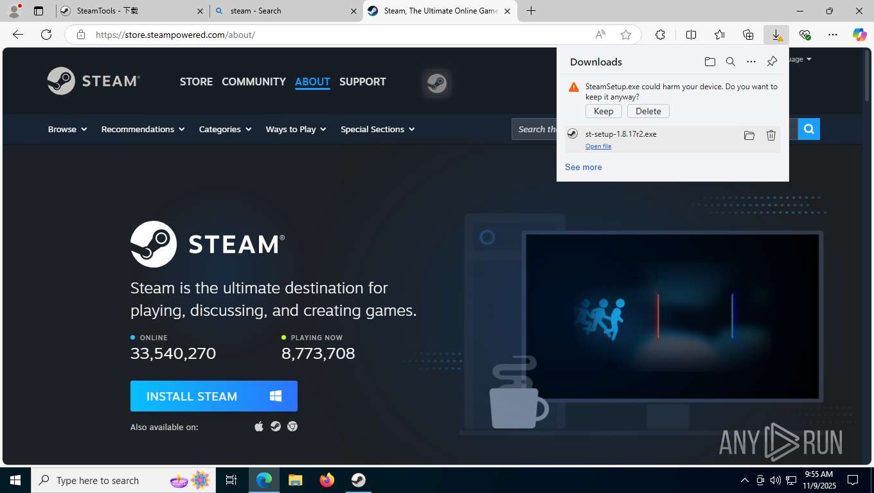Expand the Special Sections dropdown
Viewport: 874px width, 493px height.
point(377,129)
